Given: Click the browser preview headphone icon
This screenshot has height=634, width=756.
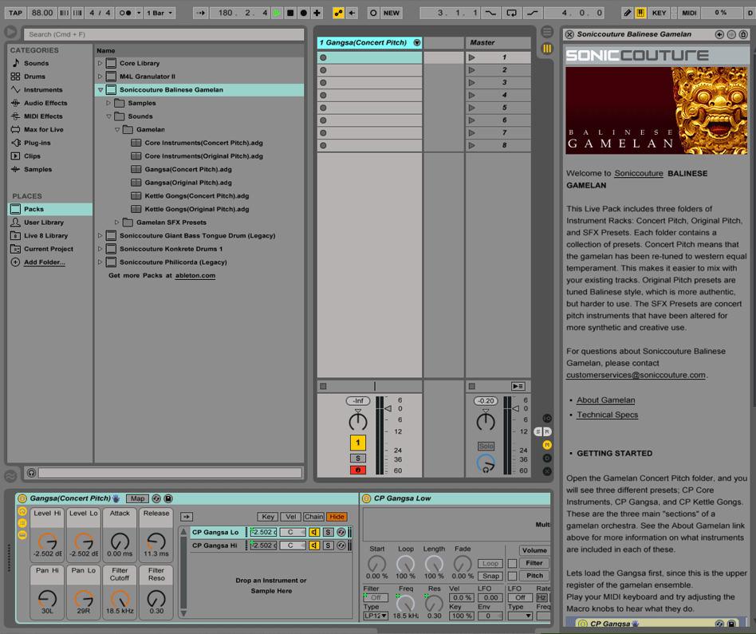Looking at the screenshot, I should 31,473.
